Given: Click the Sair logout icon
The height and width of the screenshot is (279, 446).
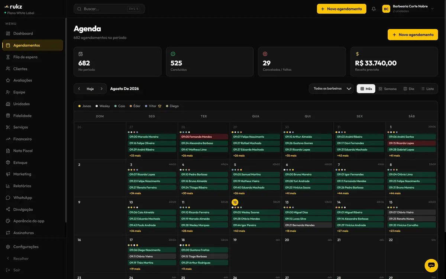Looking at the screenshot, I should (8, 270).
